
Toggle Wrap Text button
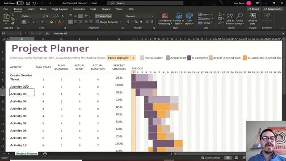click(x=104, y=16)
